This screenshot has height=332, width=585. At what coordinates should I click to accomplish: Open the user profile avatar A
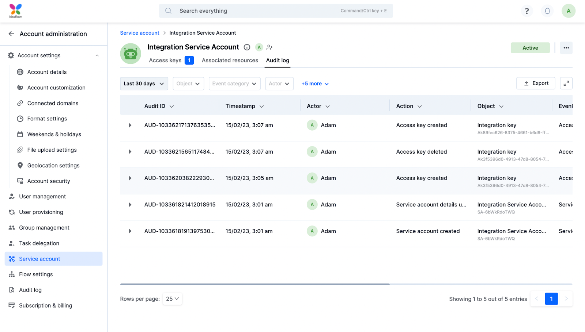pos(569,11)
